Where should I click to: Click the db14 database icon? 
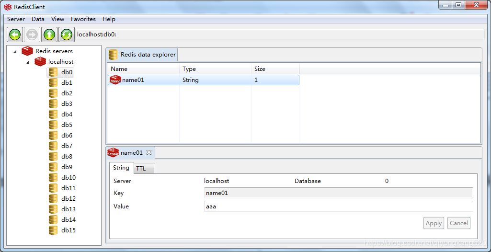point(53,220)
